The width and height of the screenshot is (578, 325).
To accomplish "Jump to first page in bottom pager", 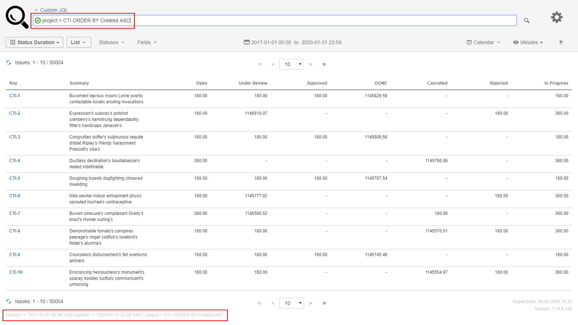I will pos(259,303).
